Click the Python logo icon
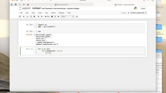The width and height of the screenshot is (166, 93). pyautogui.click(x=136, y=8)
